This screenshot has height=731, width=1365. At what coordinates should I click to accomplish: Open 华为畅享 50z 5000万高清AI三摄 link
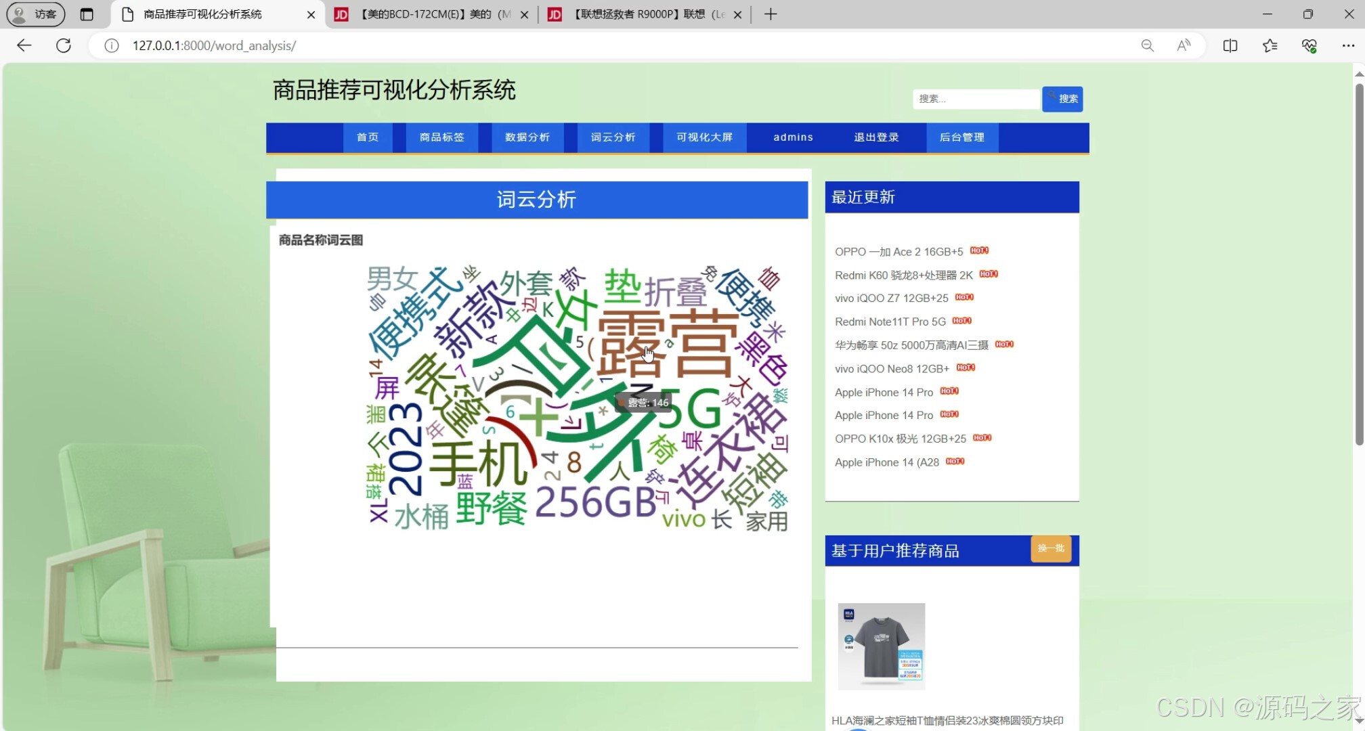click(911, 345)
